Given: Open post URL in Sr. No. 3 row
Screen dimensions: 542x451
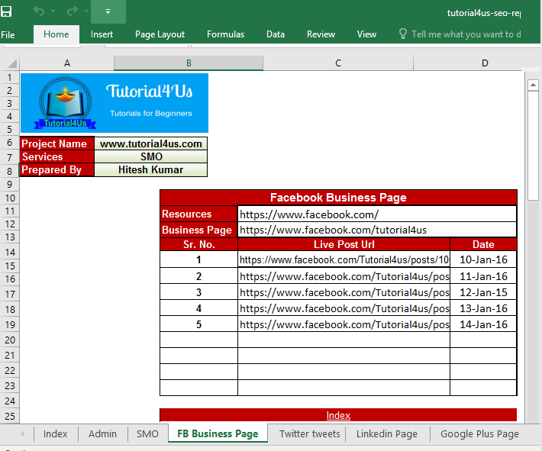Looking at the screenshot, I should click(344, 292).
